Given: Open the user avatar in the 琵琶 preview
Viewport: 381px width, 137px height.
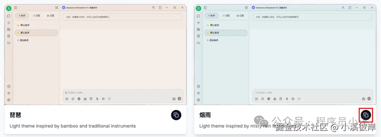Looking at the screenshot, I should 9,8.
